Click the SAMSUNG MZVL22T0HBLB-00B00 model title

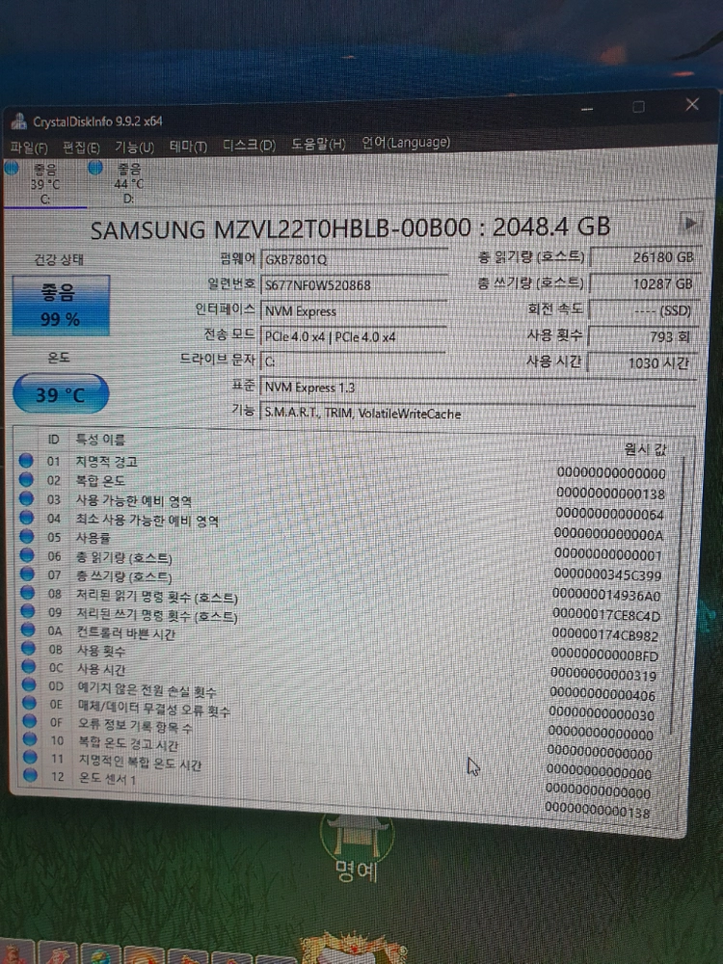click(350, 228)
